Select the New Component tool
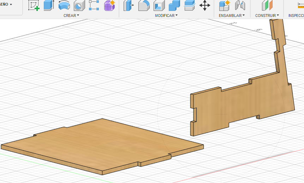Screen dimensions: 304x183 [x=225, y=5]
